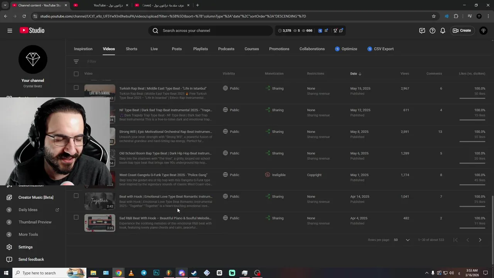Image resolution: width=494 pixels, height=278 pixels.
Task: Click the public globe icon for Life In Istanbul
Action: click(225, 88)
